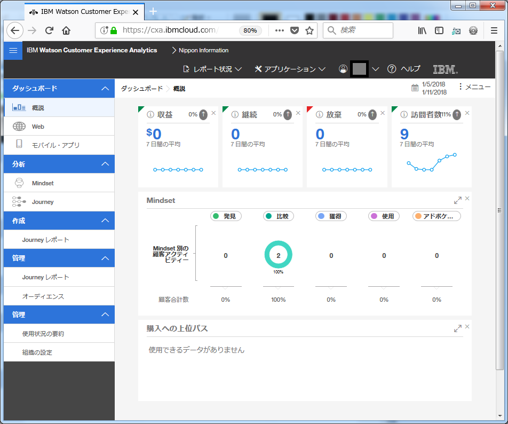The width and height of the screenshot is (508, 424).
Task: Select Web in the sidebar
Action: pyautogui.click(x=59, y=127)
